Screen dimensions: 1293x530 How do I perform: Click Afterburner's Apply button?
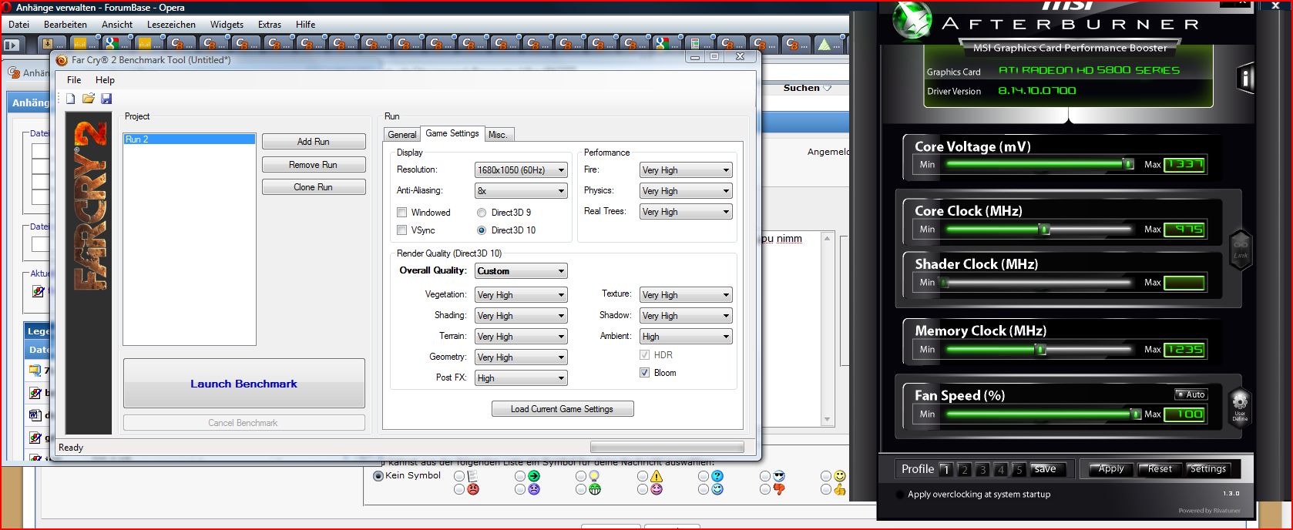pos(1110,469)
